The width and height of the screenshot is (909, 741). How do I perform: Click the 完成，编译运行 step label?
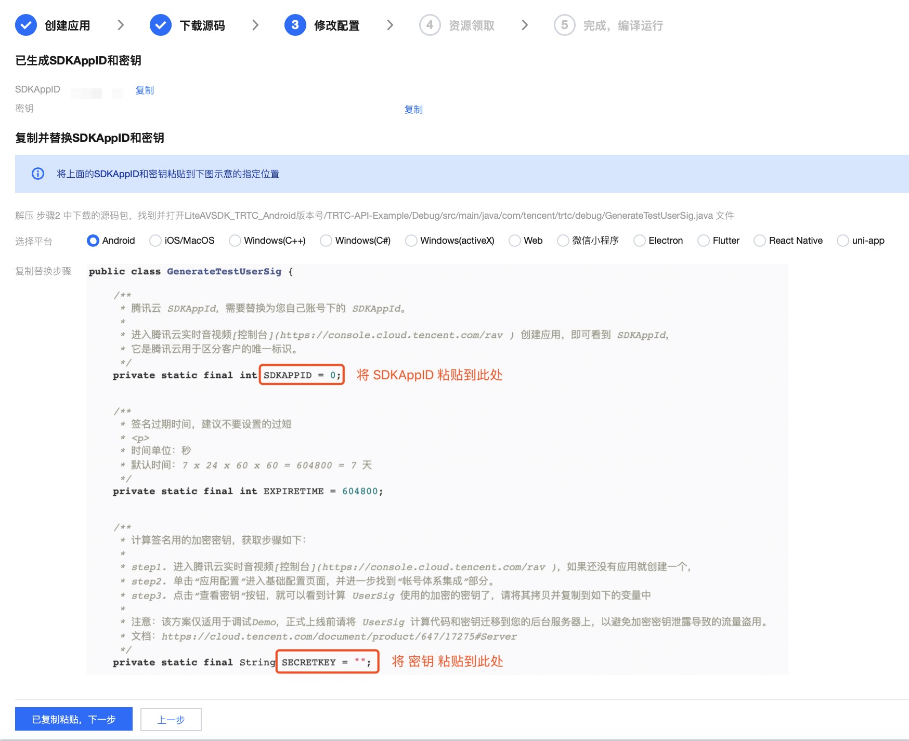coord(623,25)
